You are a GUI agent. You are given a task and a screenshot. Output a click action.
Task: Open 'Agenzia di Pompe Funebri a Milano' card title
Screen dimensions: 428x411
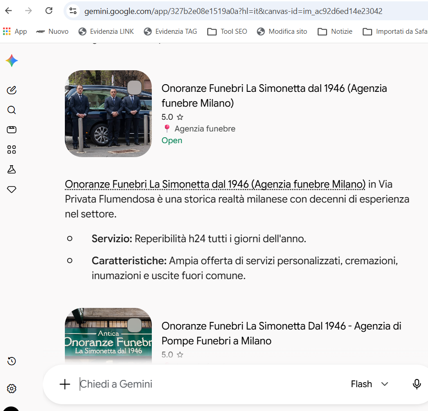coord(282,333)
